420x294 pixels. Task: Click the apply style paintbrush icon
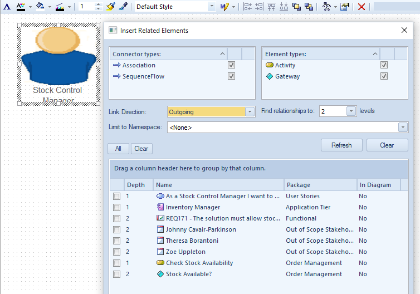(110, 7)
